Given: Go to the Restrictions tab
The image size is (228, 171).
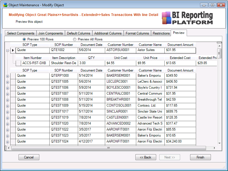Looking at the screenshot, I should (x=161, y=33).
